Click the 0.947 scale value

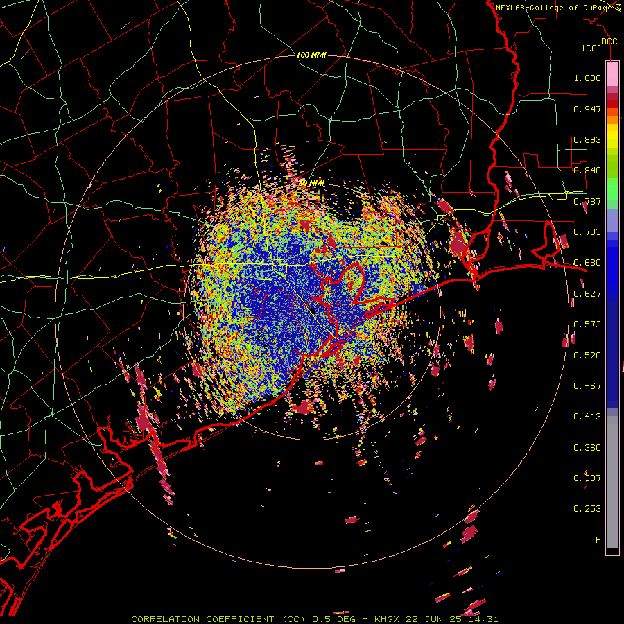(587, 109)
